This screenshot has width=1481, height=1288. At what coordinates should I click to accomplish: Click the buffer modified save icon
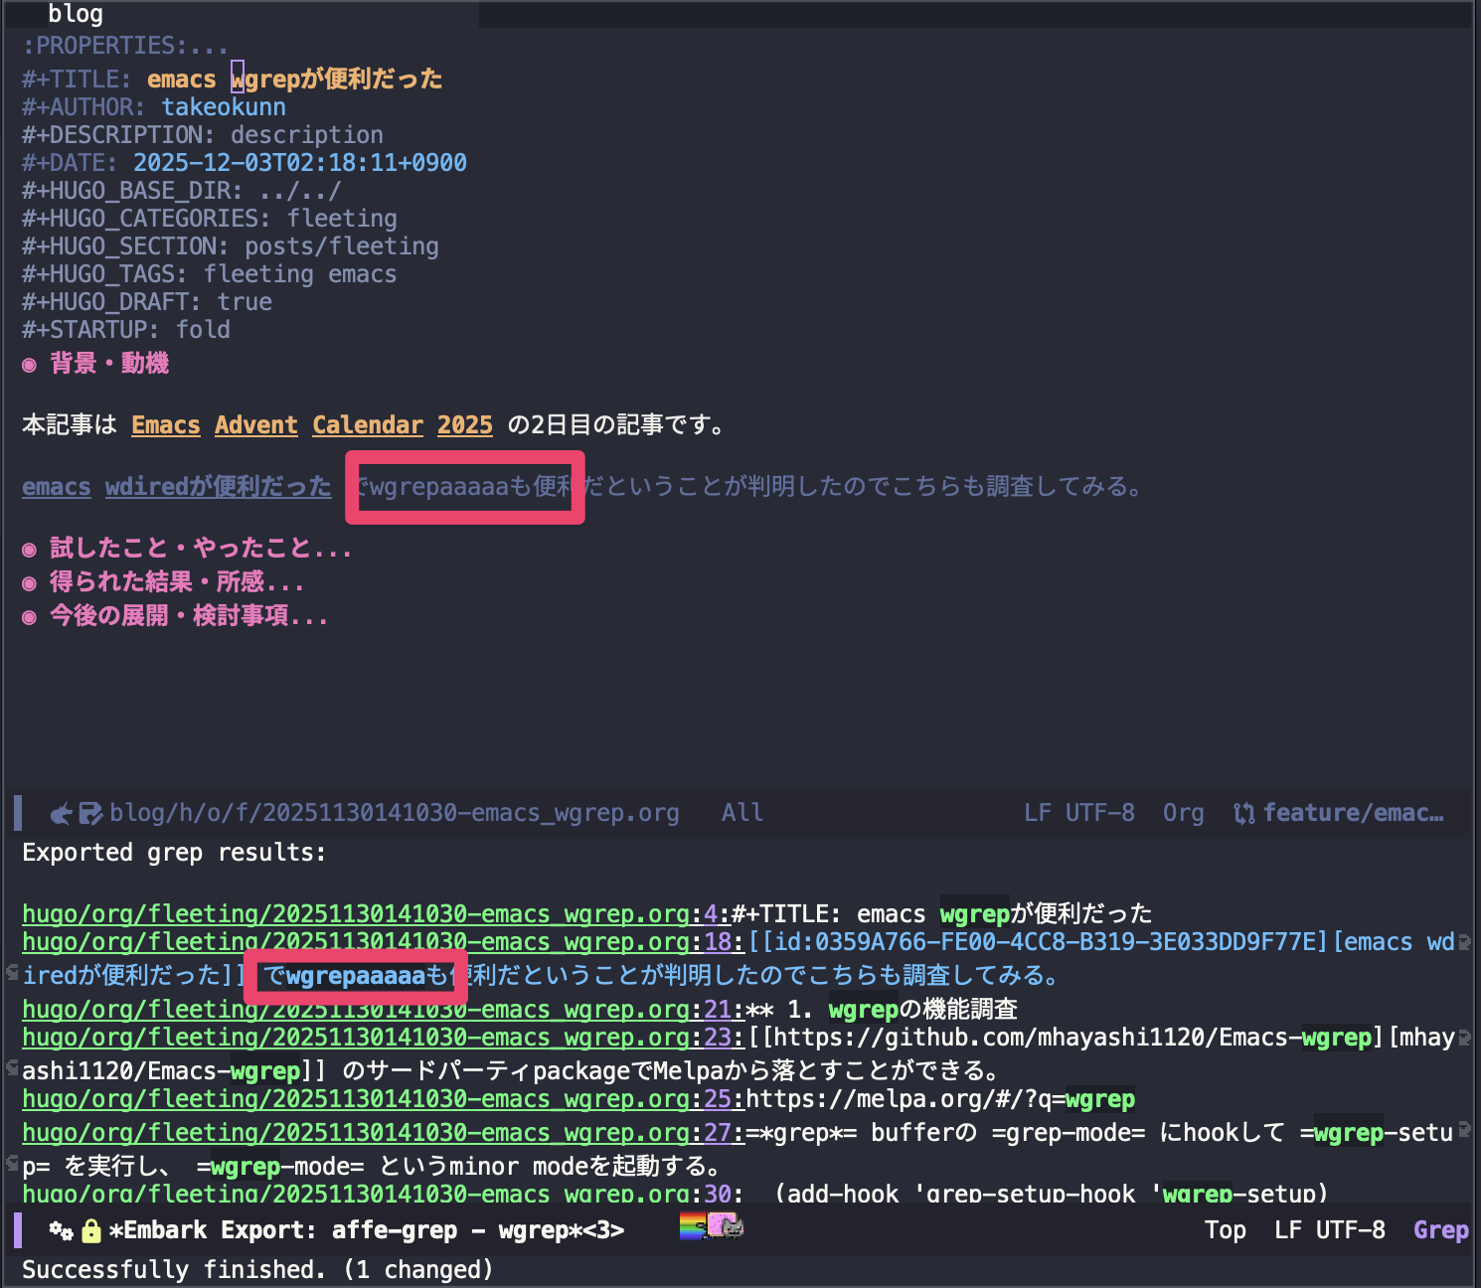tap(90, 814)
